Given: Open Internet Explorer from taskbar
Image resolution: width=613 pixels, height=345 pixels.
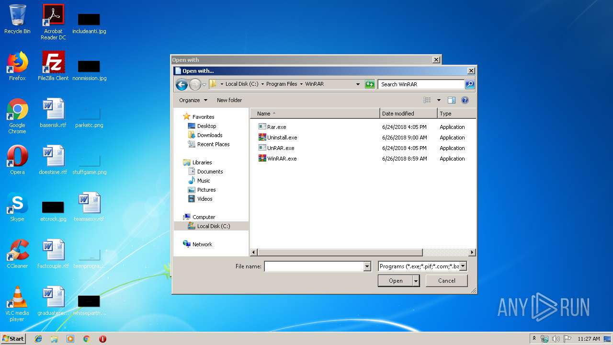Looking at the screenshot, I should [x=38, y=339].
